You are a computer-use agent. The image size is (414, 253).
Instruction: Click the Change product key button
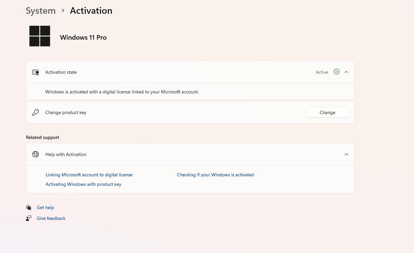[x=328, y=112]
